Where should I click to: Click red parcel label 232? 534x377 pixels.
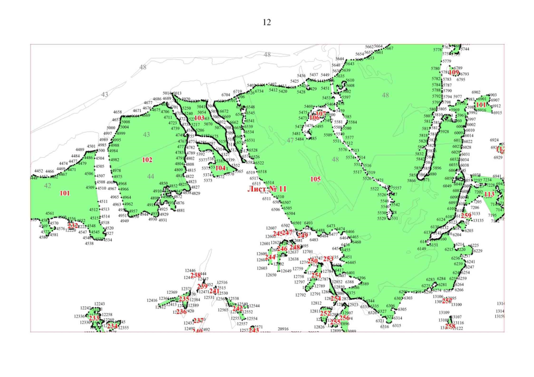73,226
